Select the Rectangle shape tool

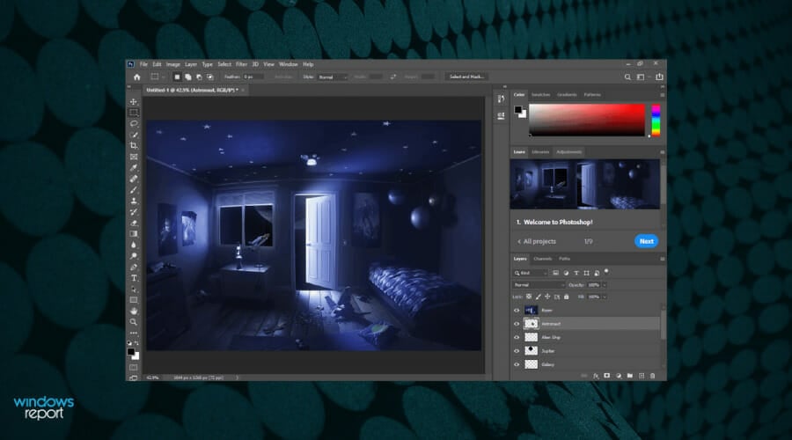coord(134,300)
